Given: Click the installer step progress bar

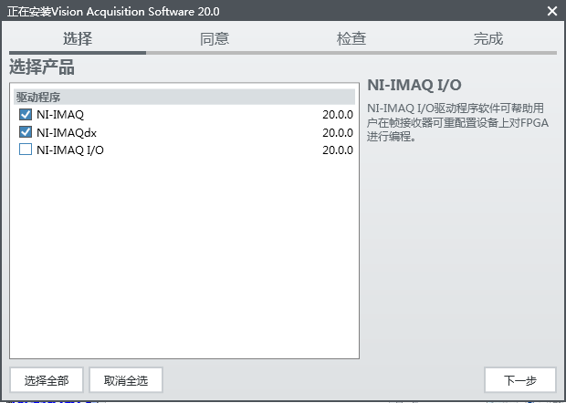Looking at the screenshot, I should pyautogui.click(x=283, y=53).
